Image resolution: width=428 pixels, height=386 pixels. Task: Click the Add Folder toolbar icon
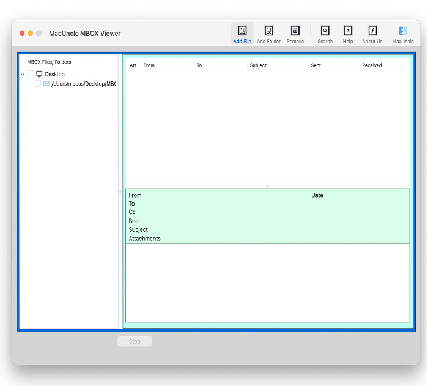point(269,31)
